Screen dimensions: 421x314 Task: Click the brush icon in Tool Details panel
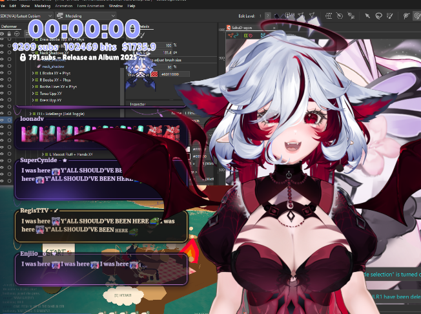[x=143, y=35]
